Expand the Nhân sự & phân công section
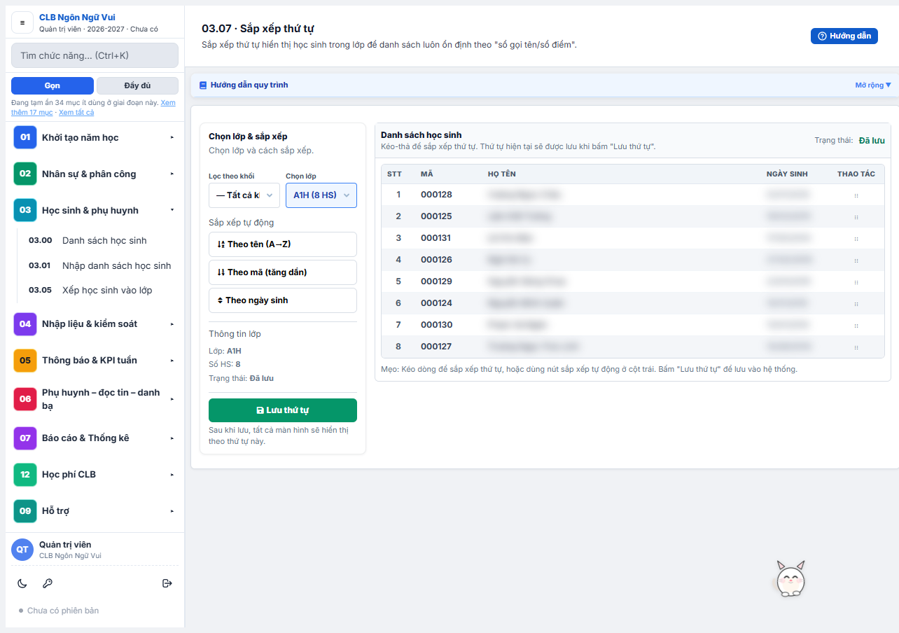Image resolution: width=899 pixels, height=633 pixels. [x=95, y=174]
